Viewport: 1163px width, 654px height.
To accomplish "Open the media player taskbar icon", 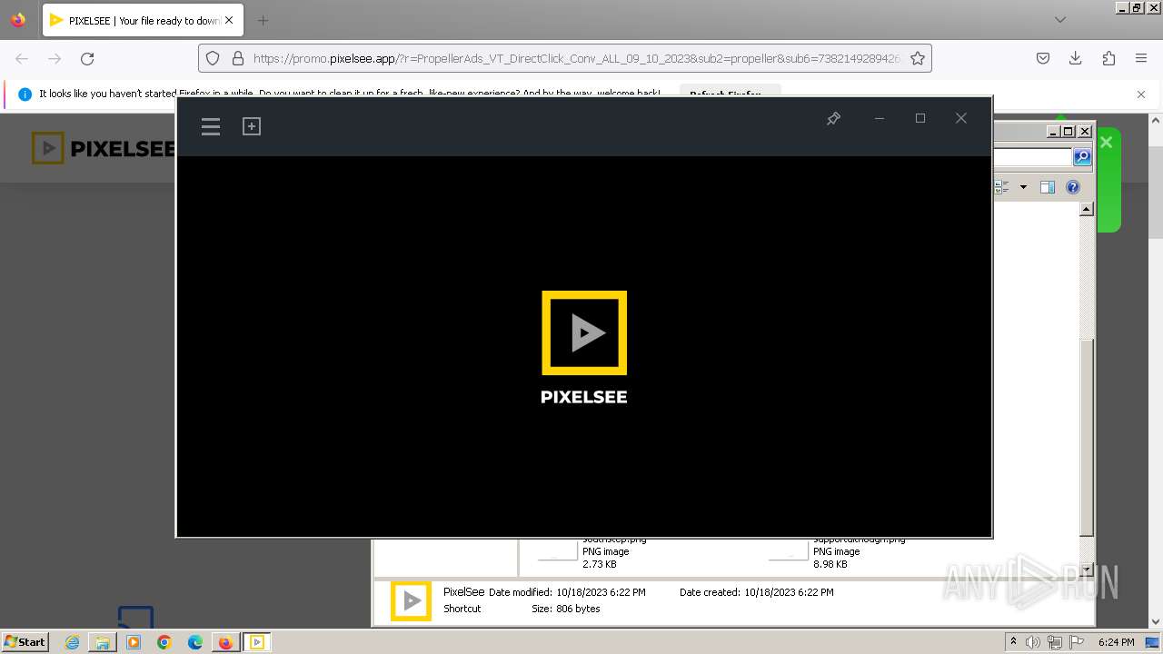I will point(134,642).
